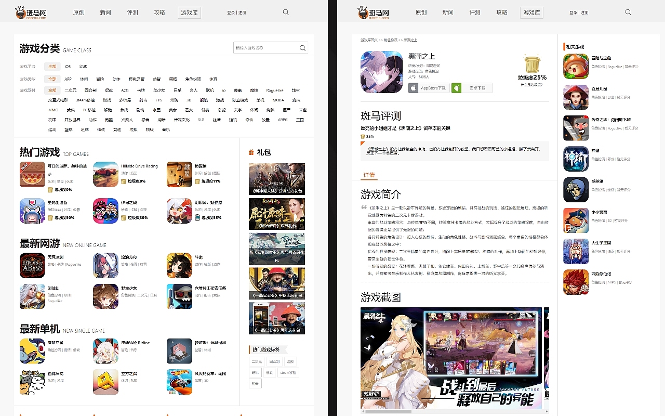This screenshot has height=416, width=665.
Task: Select the FPS theme filter
Action: [x=158, y=100]
